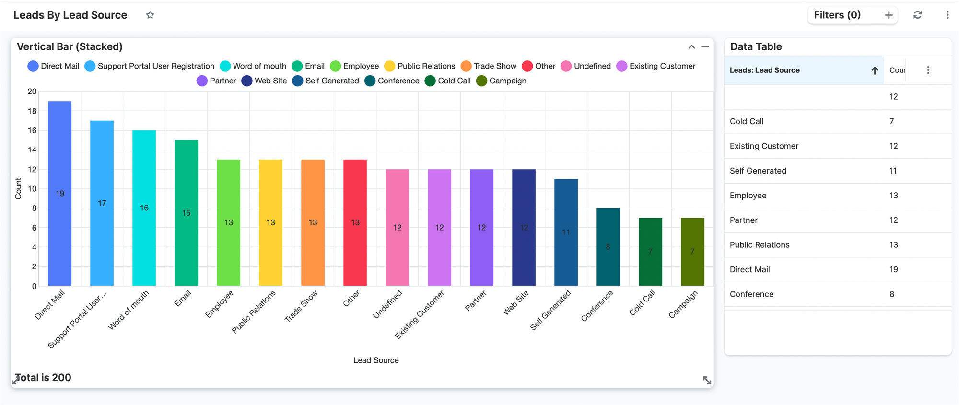
Task: Hide the Campaign series via legend
Action: coord(502,81)
